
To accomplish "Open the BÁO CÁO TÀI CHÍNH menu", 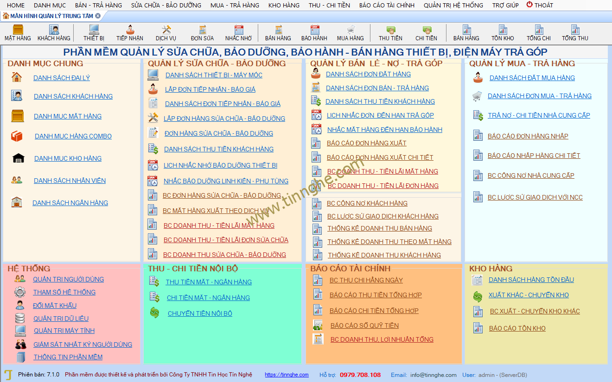I will (x=387, y=5).
